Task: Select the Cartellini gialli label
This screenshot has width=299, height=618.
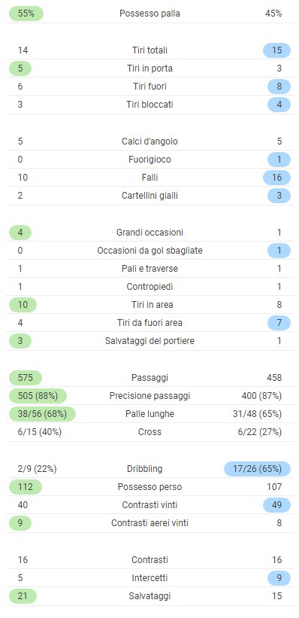Action: (x=150, y=196)
